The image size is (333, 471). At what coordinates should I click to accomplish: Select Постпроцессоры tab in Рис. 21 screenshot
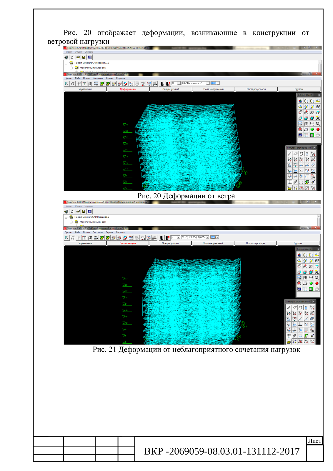pos(255,243)
